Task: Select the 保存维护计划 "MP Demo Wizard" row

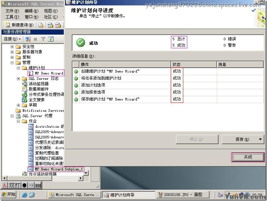Action: pos(168,99)
